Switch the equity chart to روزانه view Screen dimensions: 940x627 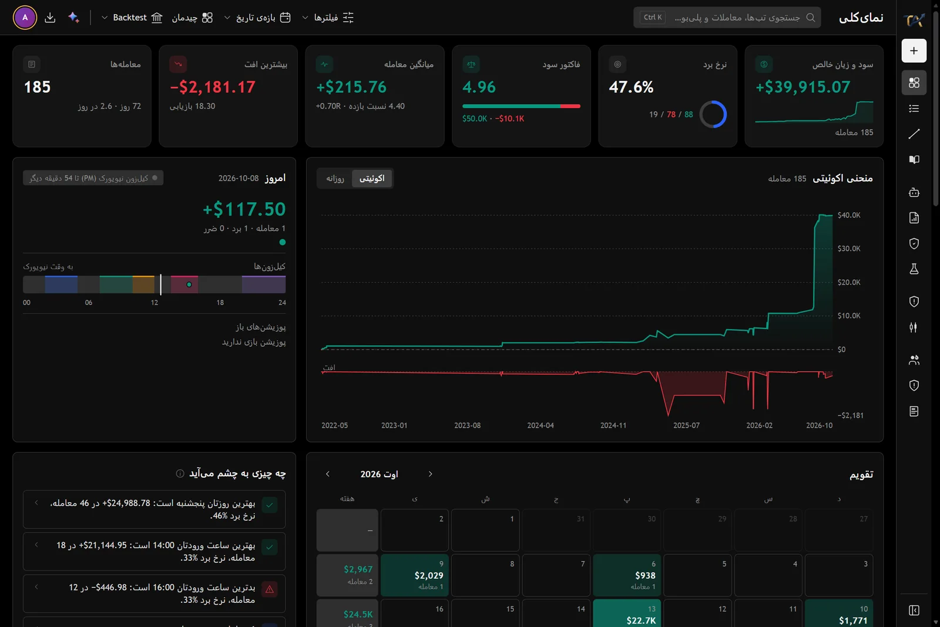(x=335, y=179)
